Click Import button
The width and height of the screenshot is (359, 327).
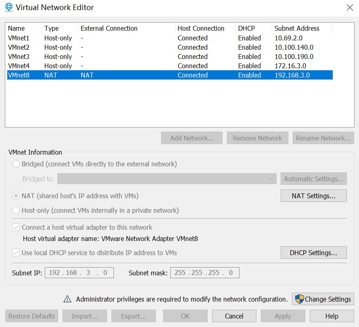tap(85, 316)
